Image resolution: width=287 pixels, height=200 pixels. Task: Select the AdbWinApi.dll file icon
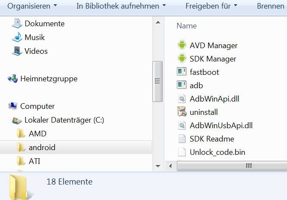182,98
